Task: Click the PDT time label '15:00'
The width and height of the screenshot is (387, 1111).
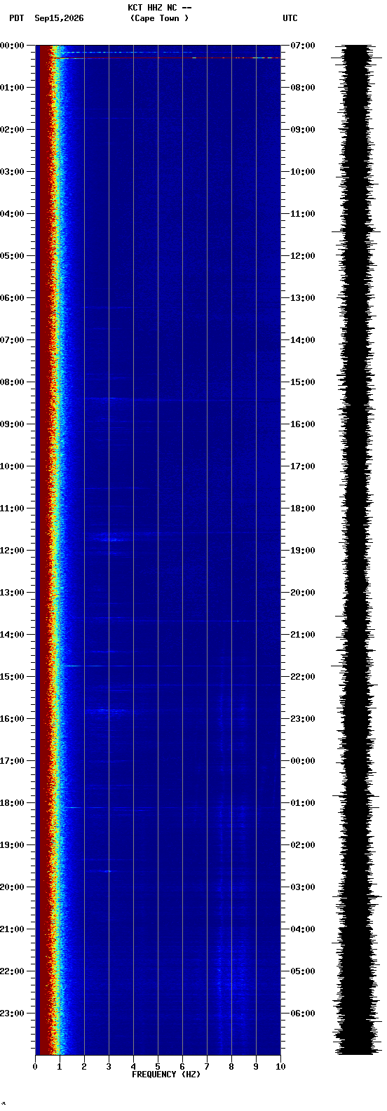Action: pyautogui.click(x=11, y=677)
